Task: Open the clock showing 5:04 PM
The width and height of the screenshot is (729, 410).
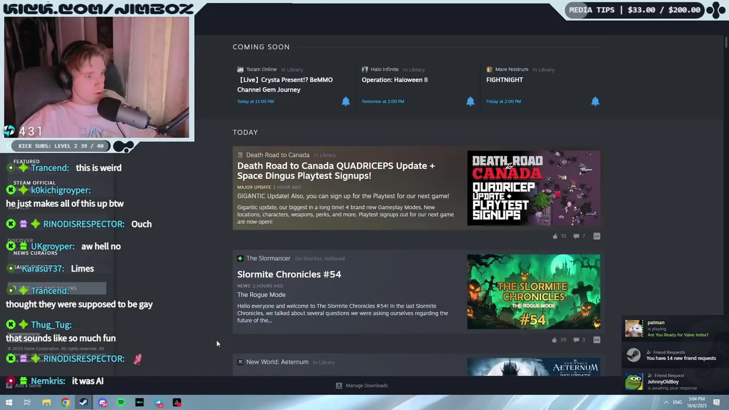Action: [x=698, y=402]
